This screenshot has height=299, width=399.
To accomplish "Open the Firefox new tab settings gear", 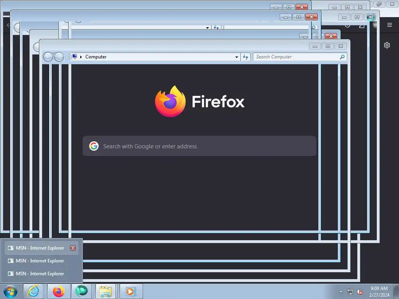I will 387,45.
